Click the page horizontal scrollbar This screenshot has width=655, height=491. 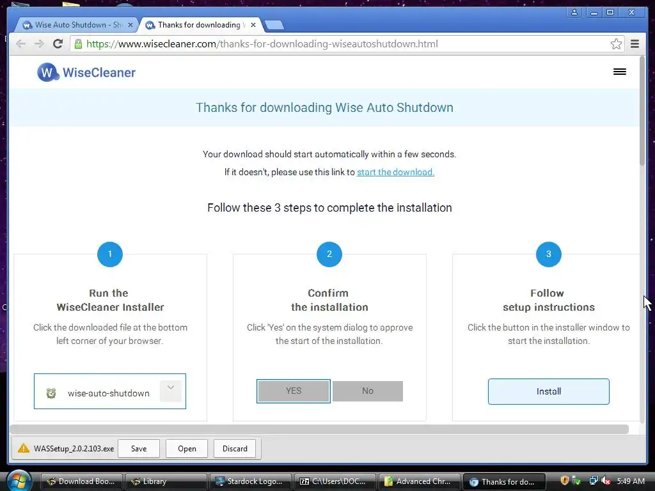click(319, 429)
